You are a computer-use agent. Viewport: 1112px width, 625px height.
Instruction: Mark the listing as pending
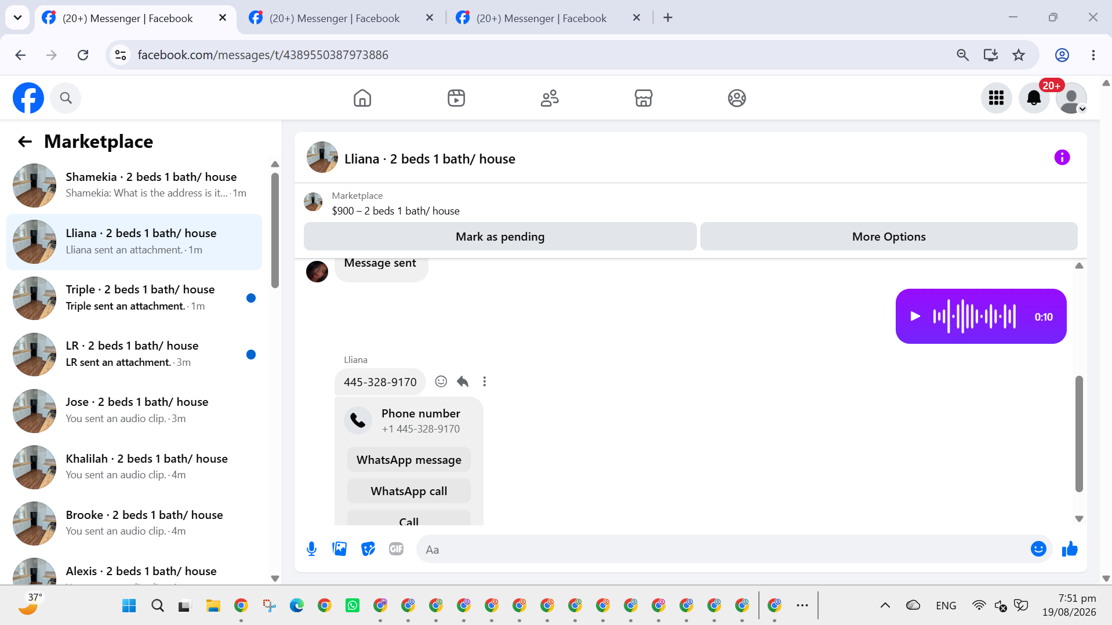point(500,237)
